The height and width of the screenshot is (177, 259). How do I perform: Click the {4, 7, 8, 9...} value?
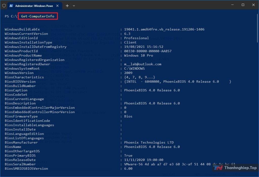click(x=140, y=77)
